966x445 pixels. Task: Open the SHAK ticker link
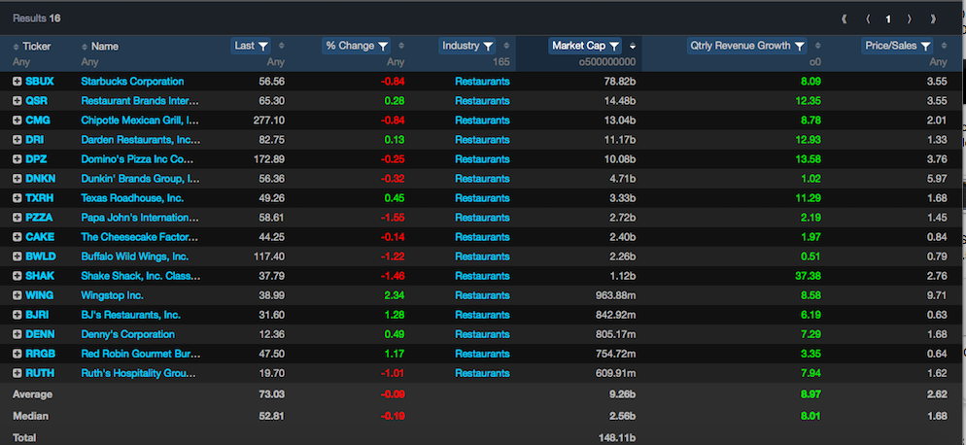click(40, 276)
